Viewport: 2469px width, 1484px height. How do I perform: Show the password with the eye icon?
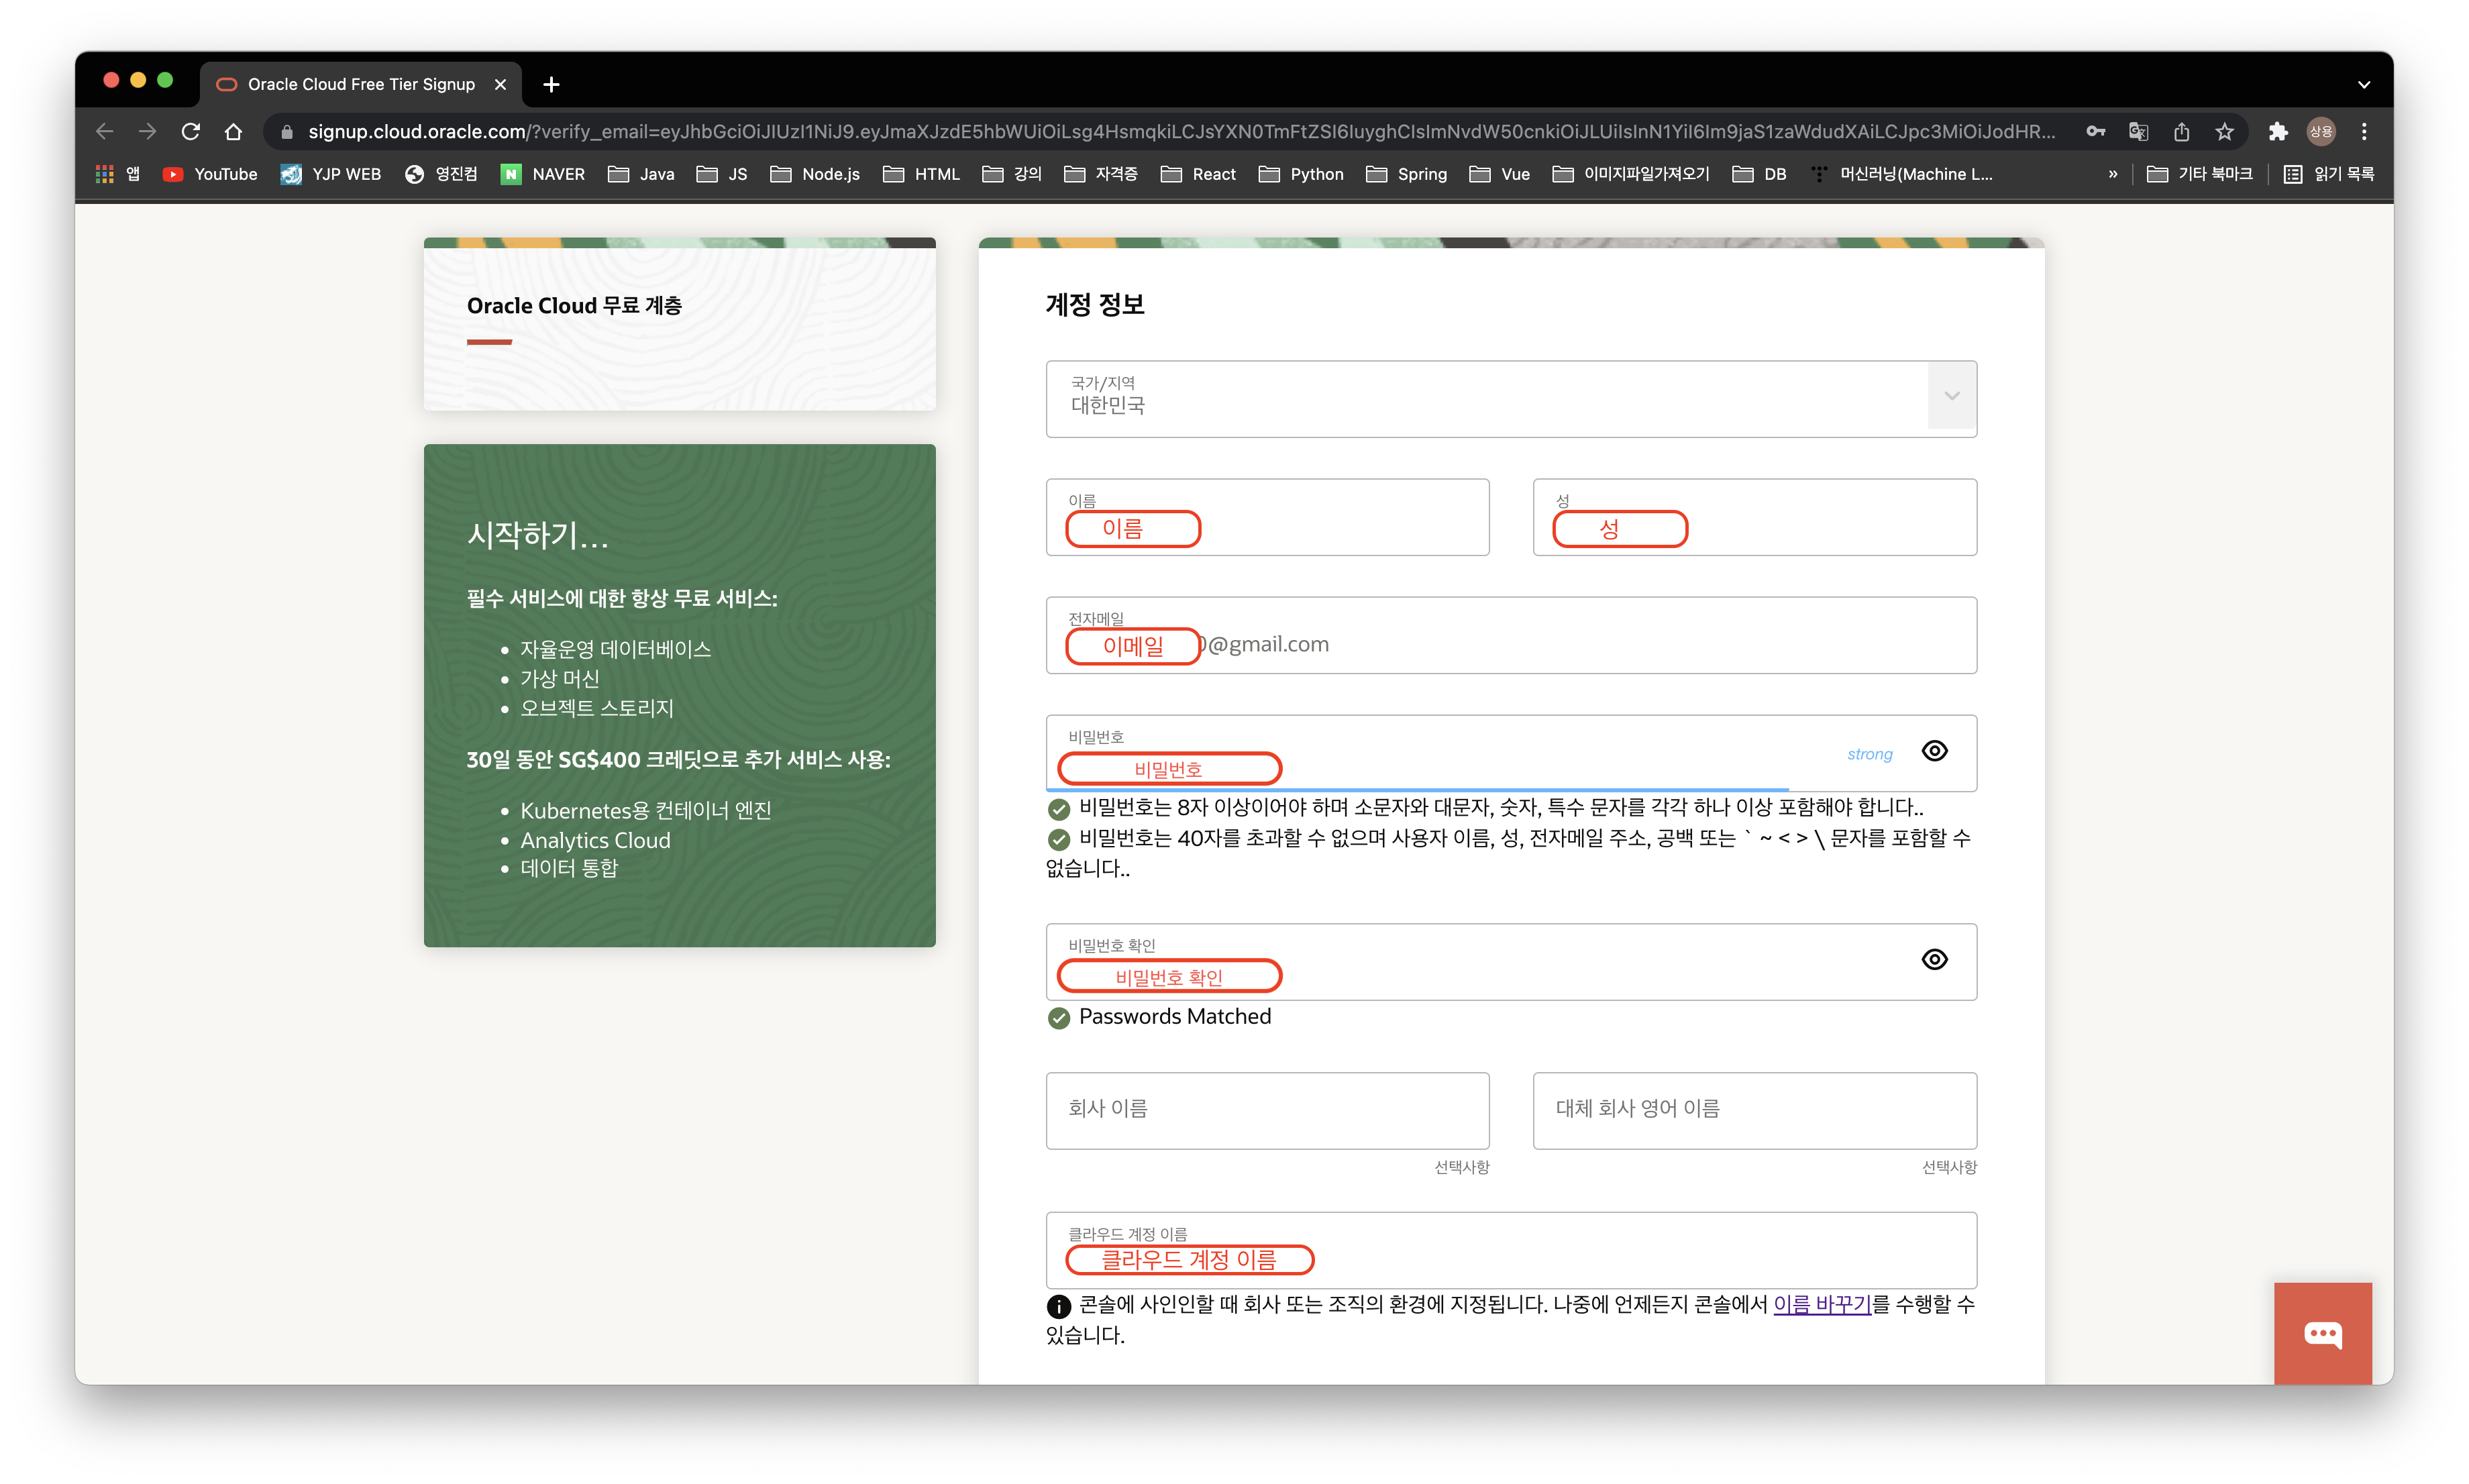pyautogui.click(x=1934, y=751)
